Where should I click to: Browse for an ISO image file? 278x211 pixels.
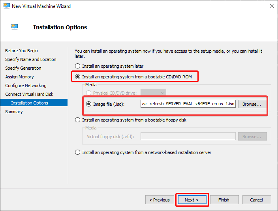pyautogui.click(x=252, y=104)
